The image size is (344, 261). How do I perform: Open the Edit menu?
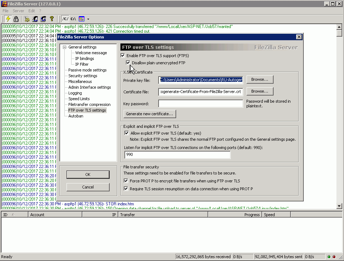[x=32, y=11]
